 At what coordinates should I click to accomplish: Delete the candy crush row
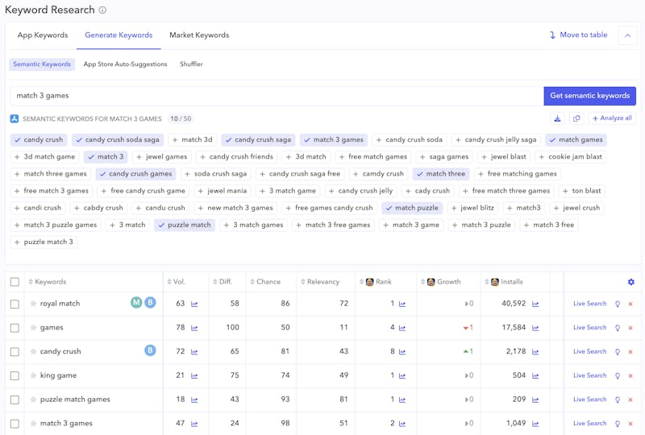[630, 352]
